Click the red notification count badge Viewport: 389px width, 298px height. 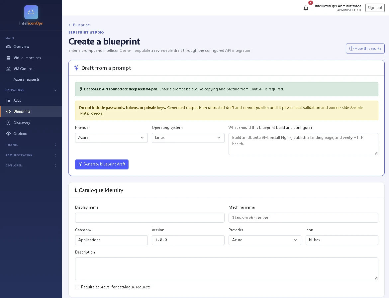click(310, 3)
